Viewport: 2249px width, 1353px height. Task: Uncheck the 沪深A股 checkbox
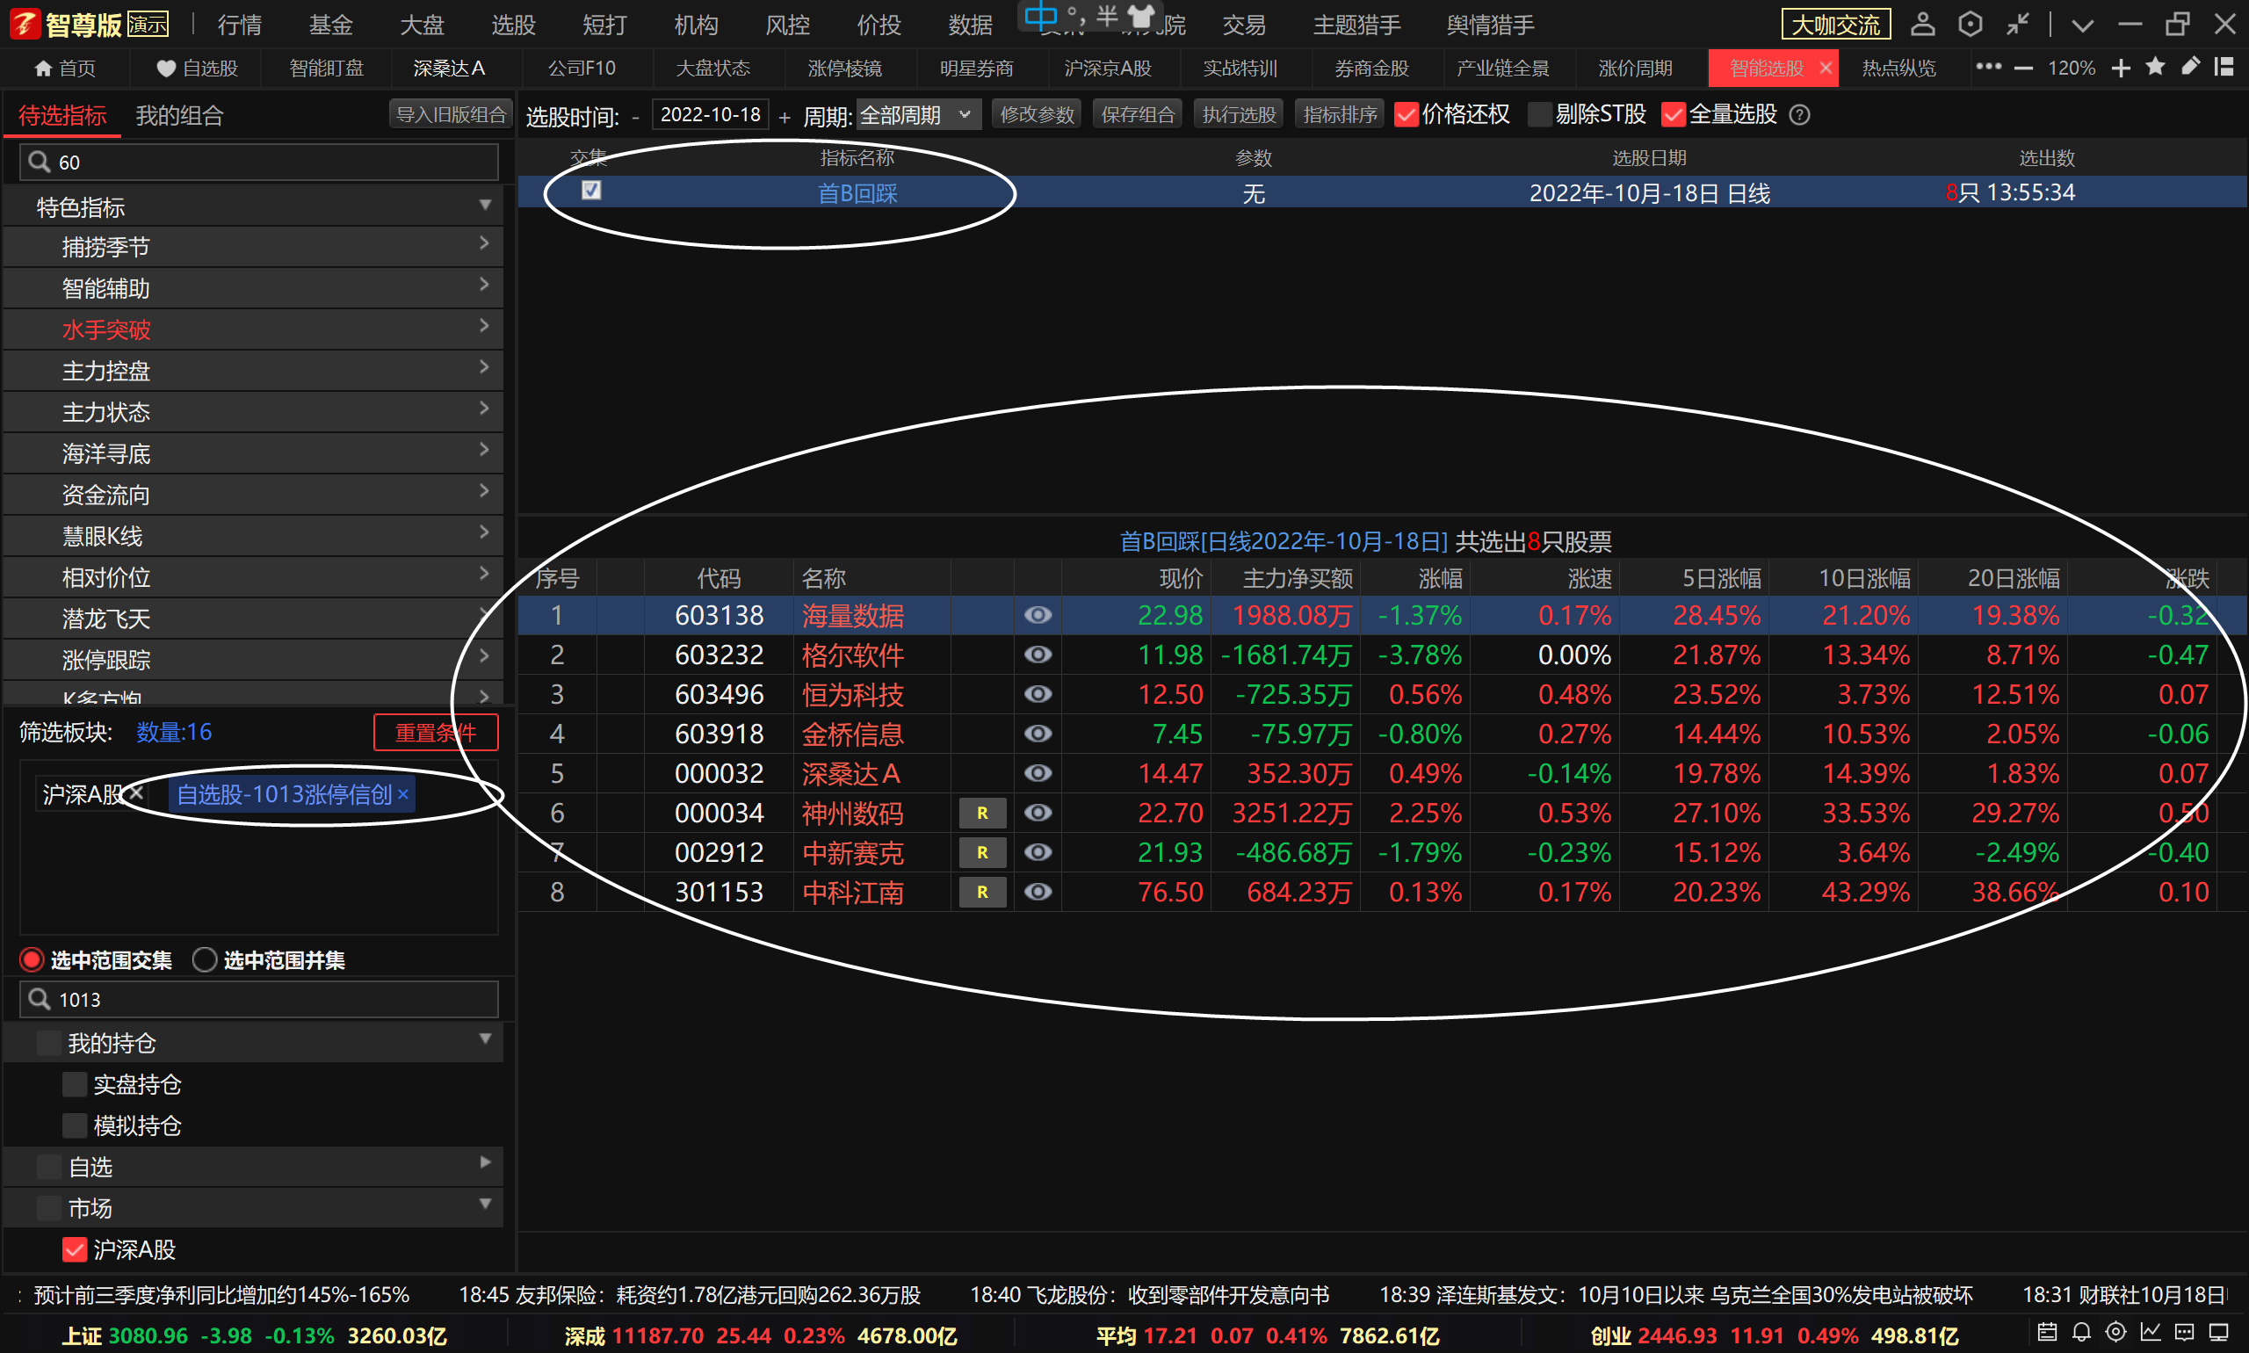pos(75,1249)
